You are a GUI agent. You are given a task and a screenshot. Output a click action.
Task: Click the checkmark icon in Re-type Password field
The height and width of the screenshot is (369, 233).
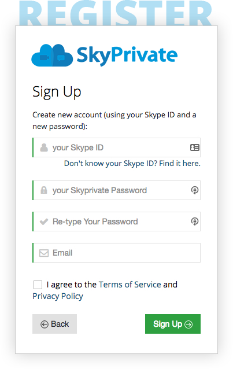pos(44,222)
